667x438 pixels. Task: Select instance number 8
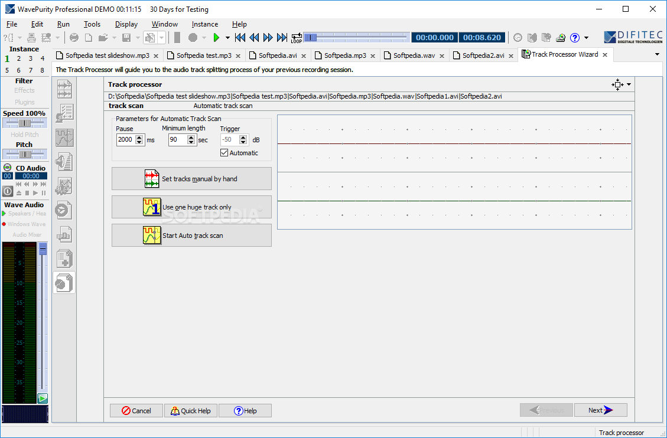tap(42, 70)
